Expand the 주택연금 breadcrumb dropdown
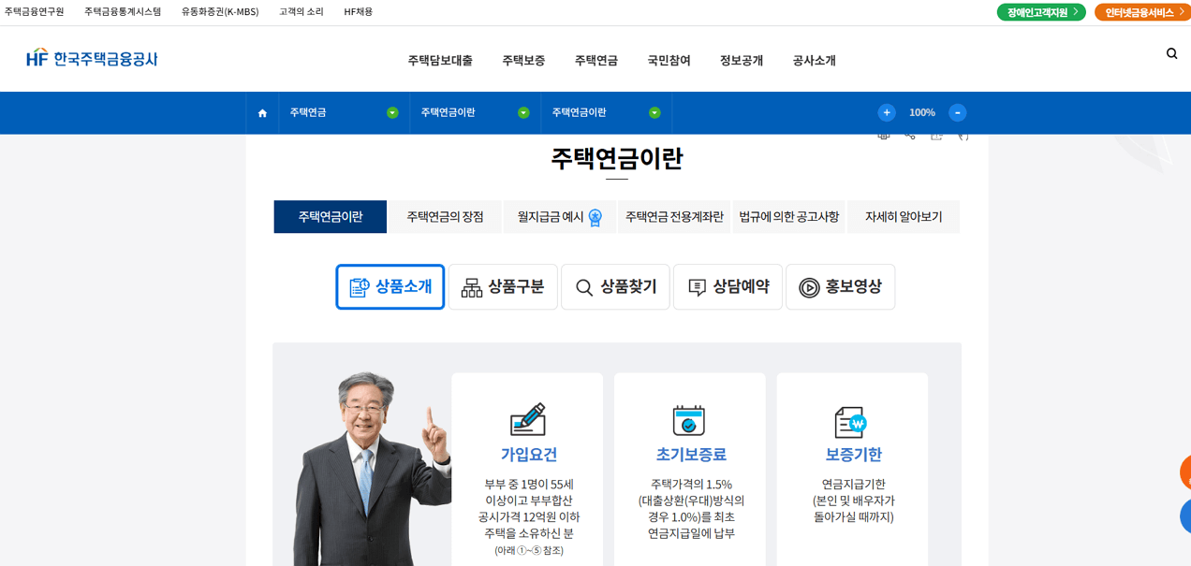Screen dimensions: 1191x566 click(392, 112)
